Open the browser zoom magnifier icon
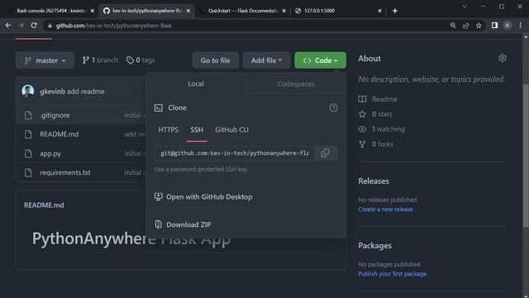 453,26
